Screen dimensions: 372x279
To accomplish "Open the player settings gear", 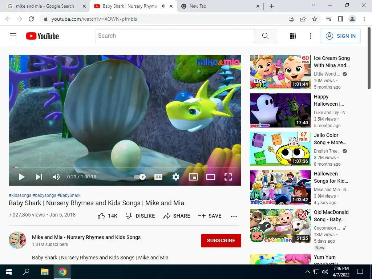I will (175, 177).
